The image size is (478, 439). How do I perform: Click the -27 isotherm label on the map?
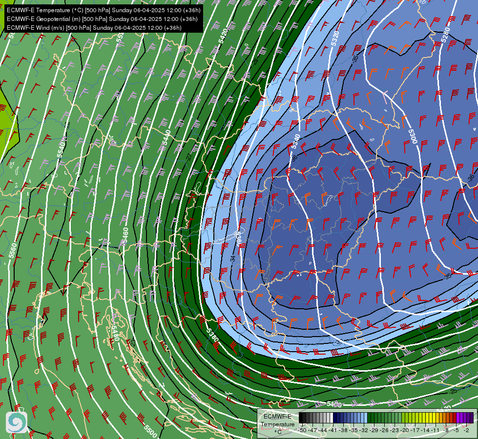[189, 157]
